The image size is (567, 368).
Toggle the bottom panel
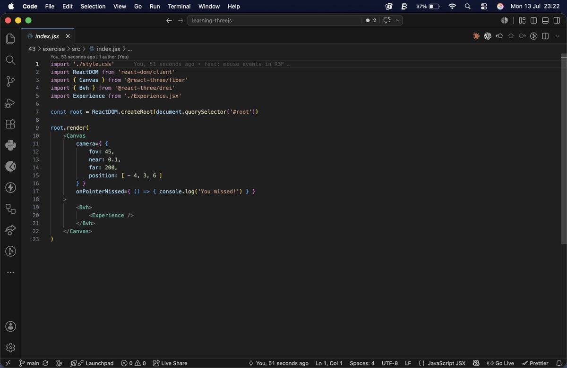(x=545, y=20)
